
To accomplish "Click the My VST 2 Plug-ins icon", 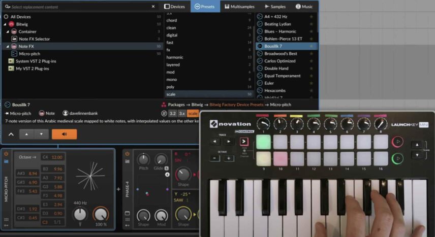I will (x=11, y=69).
